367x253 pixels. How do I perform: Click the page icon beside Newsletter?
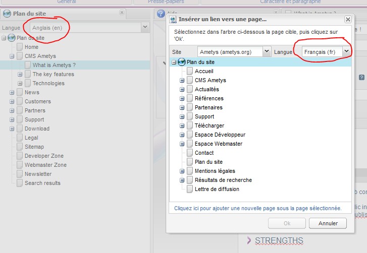point(20,174)
